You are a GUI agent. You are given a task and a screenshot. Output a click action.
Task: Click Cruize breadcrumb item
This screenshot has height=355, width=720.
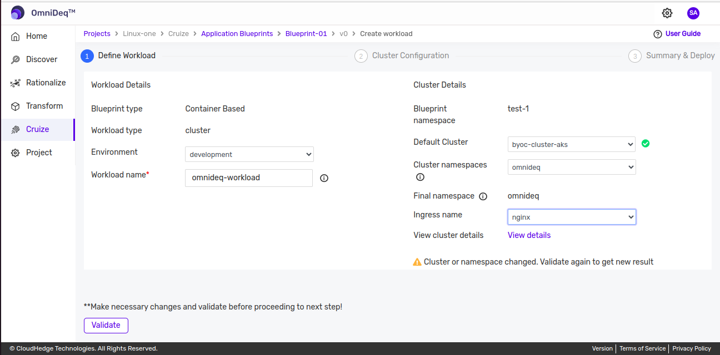(x=179, y=34)
